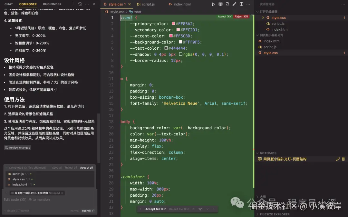
Task: Open the rgba shadow color swatch
Action: pyautogui.click(x=181, y=54)
